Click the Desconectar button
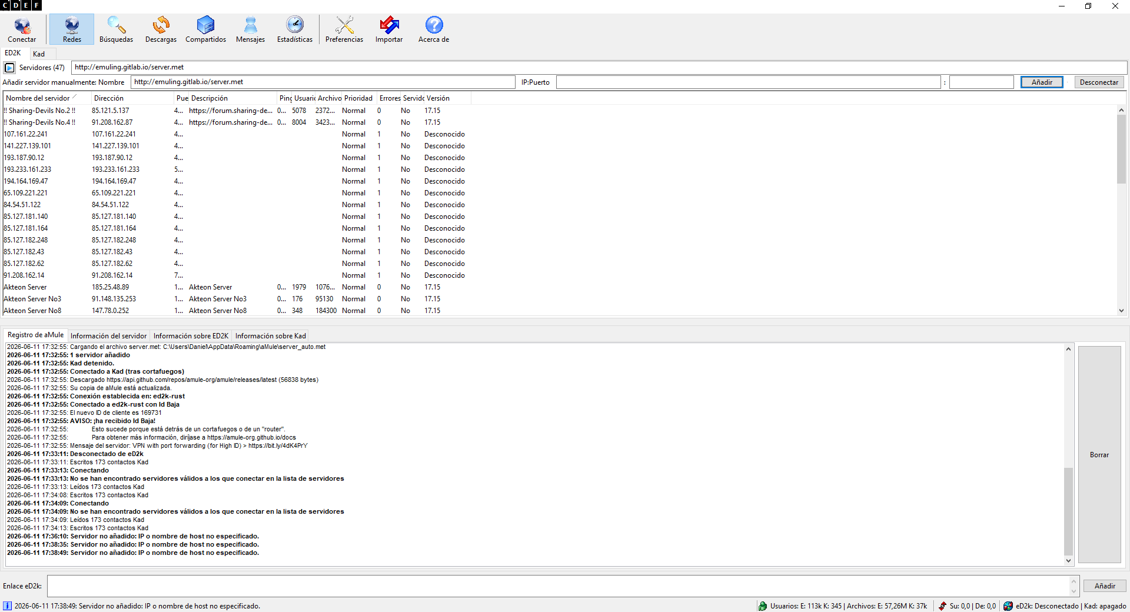This screenshot has width=1130, height=612. pos(1099,82)
